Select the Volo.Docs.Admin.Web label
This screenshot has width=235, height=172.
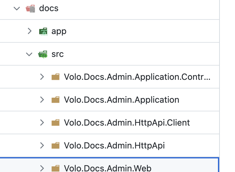click(108, 168)
